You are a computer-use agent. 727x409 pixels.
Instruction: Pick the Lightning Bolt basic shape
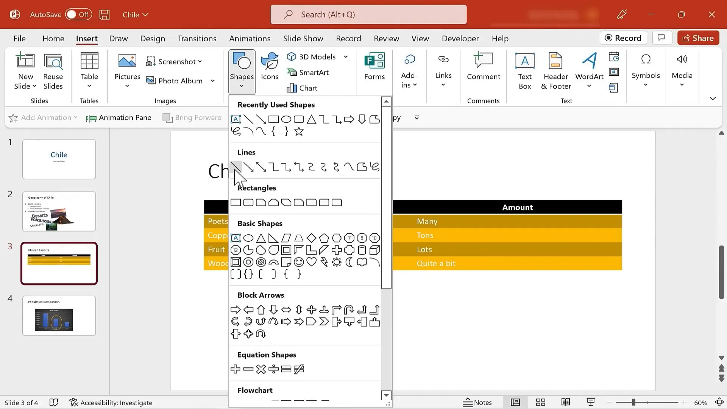(324, 262)
